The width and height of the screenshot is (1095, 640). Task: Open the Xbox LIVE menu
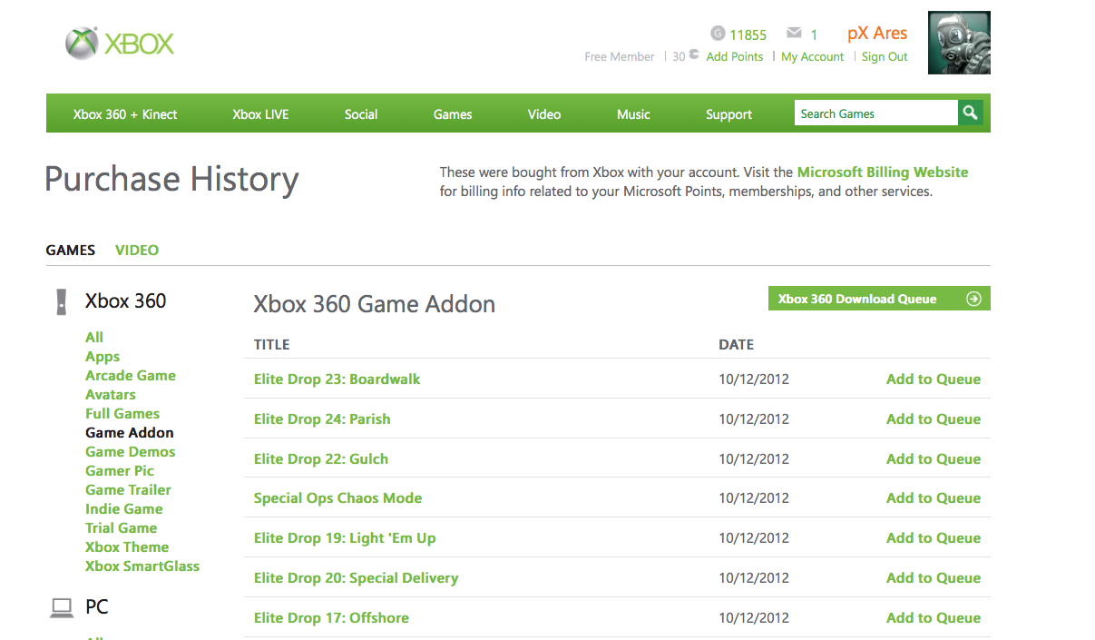(260, 114)
